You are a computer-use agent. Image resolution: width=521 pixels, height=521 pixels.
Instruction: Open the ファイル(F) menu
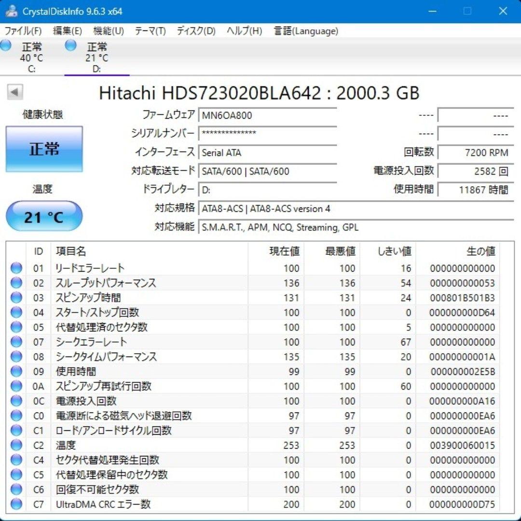click(x=23, y=31)
